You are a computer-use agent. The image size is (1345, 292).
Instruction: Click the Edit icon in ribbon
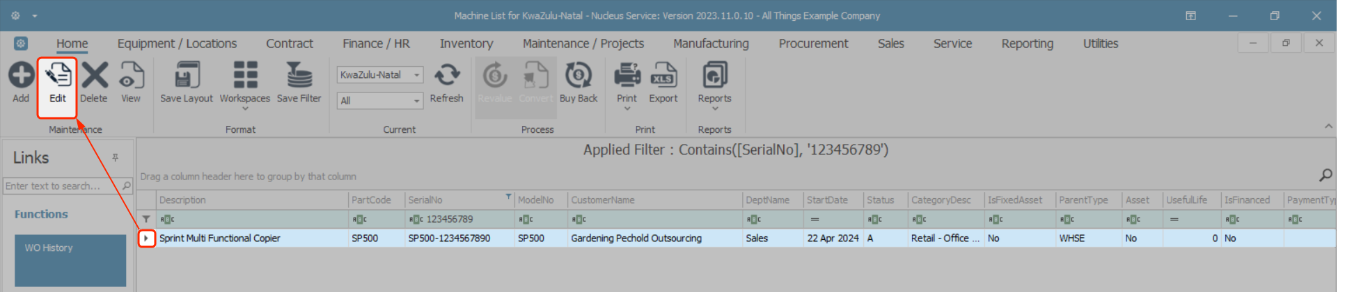58,75
